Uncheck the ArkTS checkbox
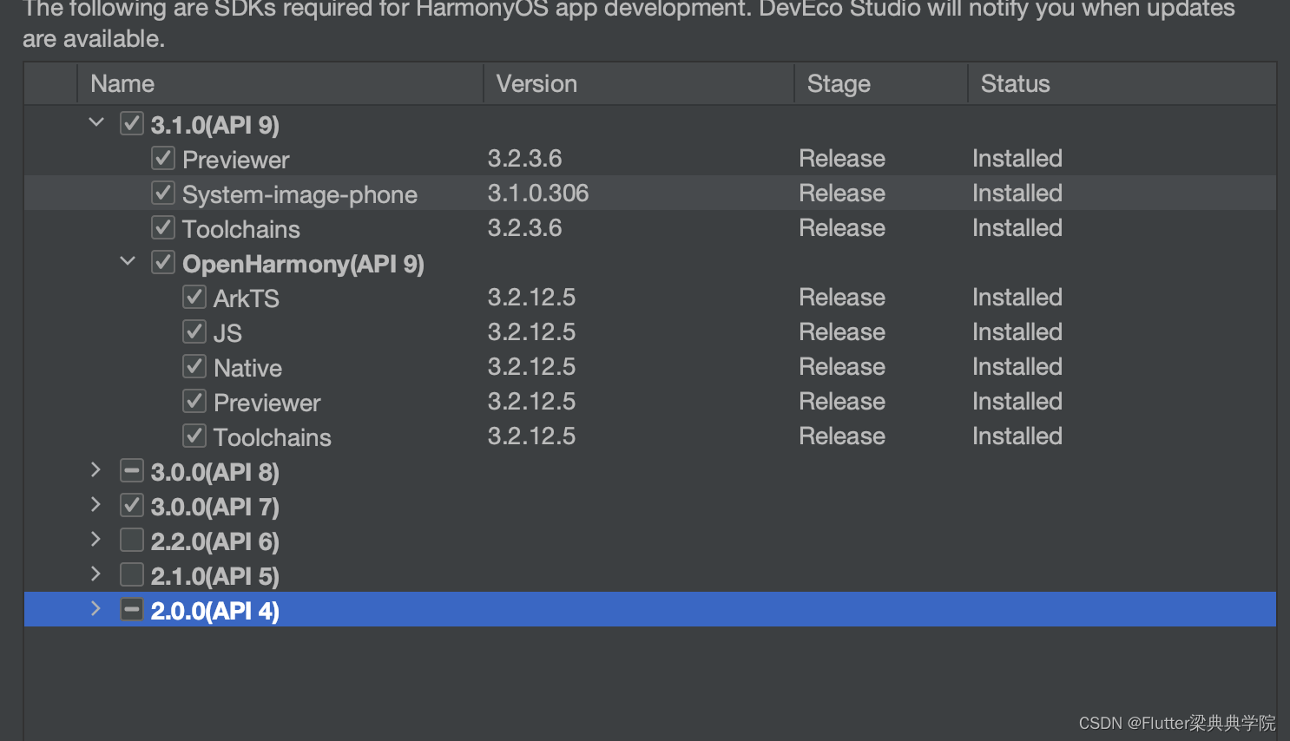This screenshot has height=741, width=1290. (194, 297)
